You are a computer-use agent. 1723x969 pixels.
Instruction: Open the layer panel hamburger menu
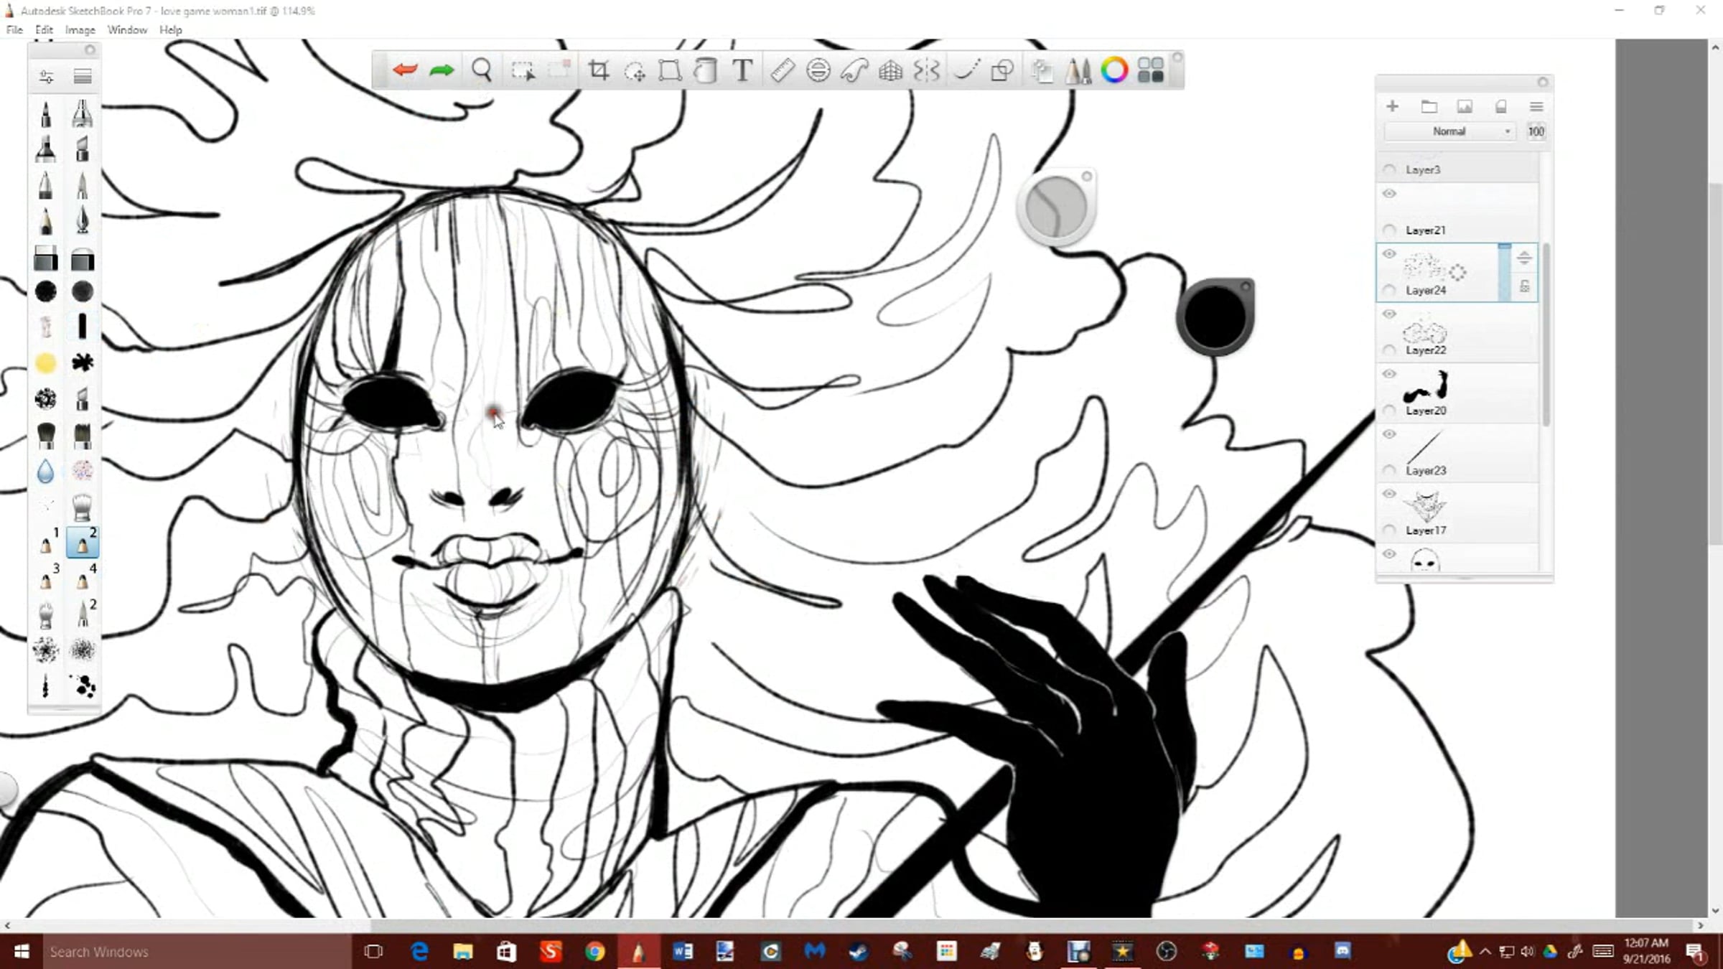(1536, 106)
